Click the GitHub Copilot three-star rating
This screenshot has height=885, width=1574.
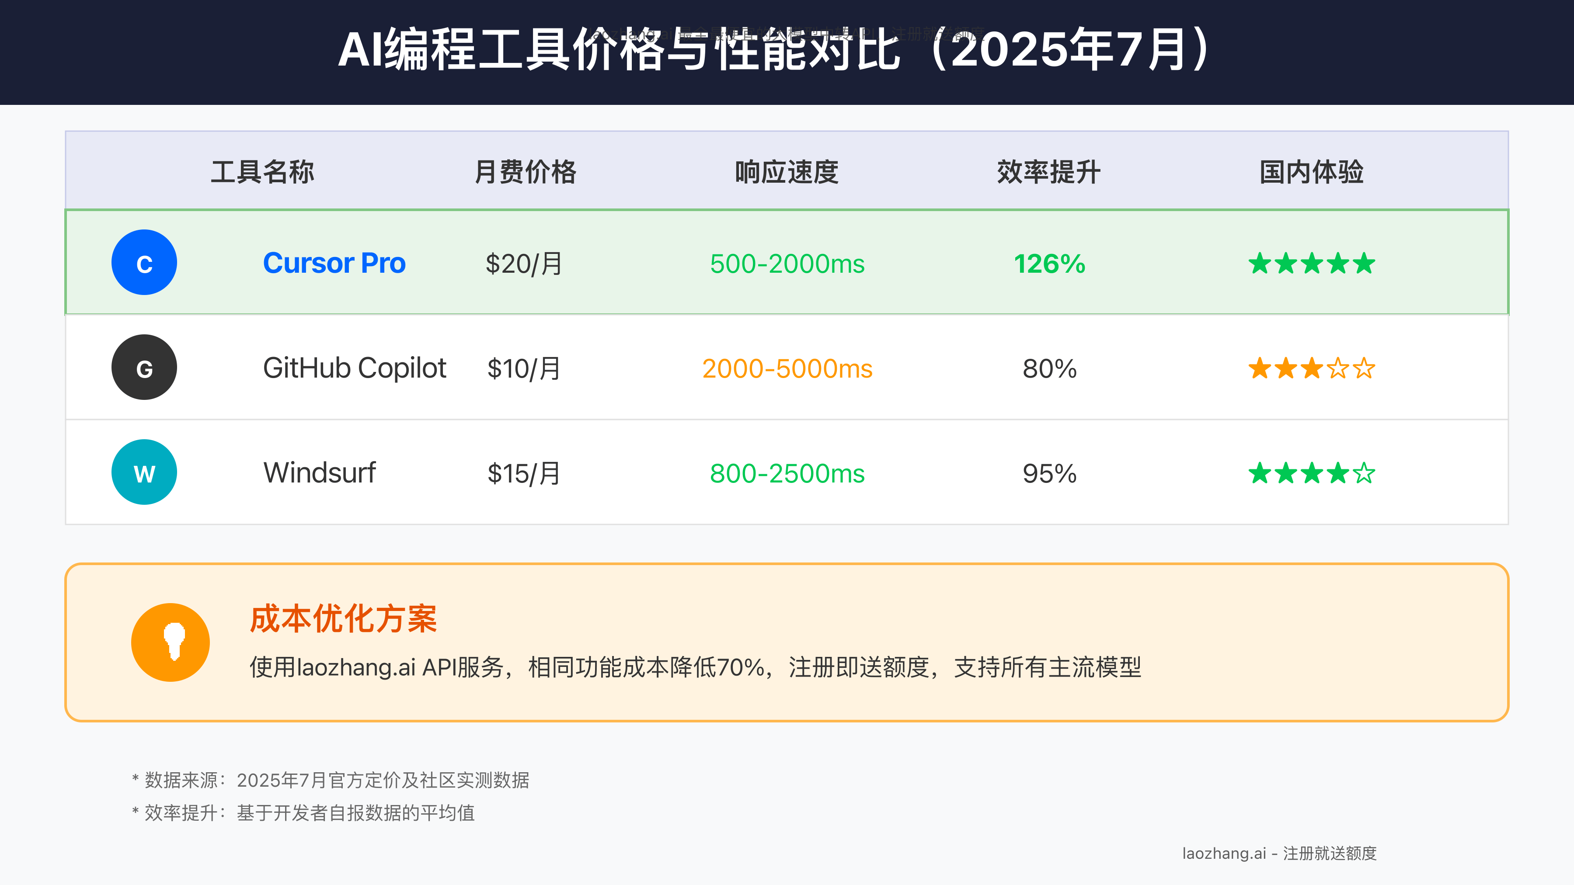1311,368
